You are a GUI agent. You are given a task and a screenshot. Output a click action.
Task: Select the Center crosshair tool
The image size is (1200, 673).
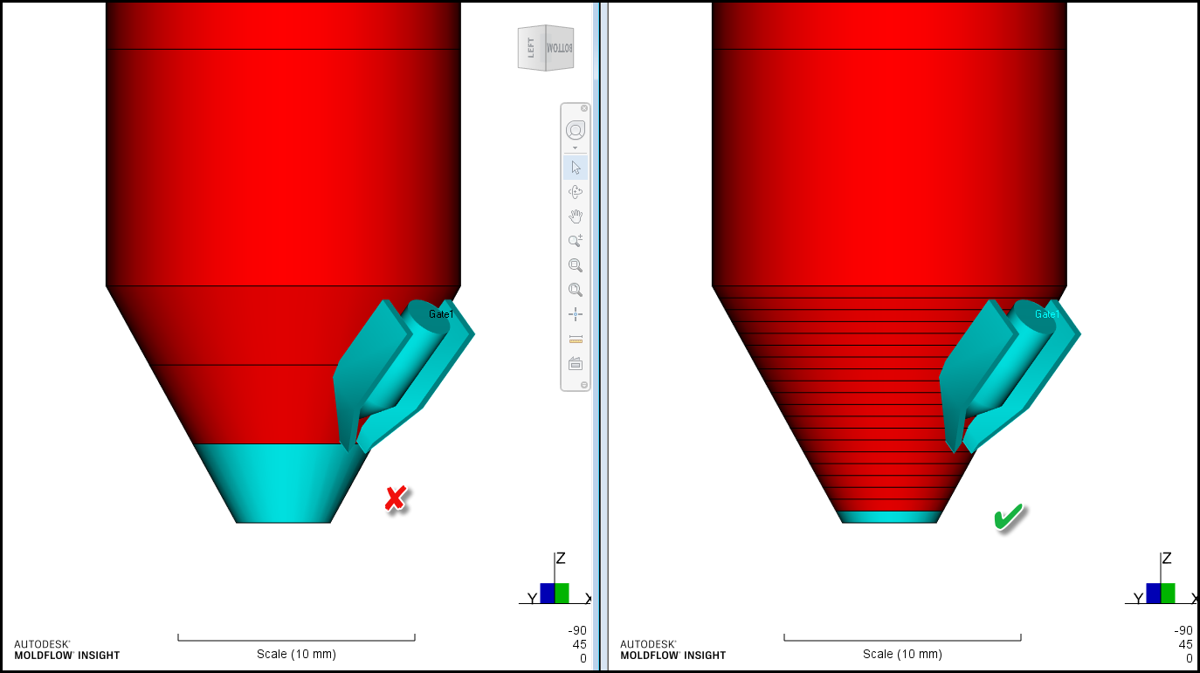pyautogui.click(x=576, y=314)
